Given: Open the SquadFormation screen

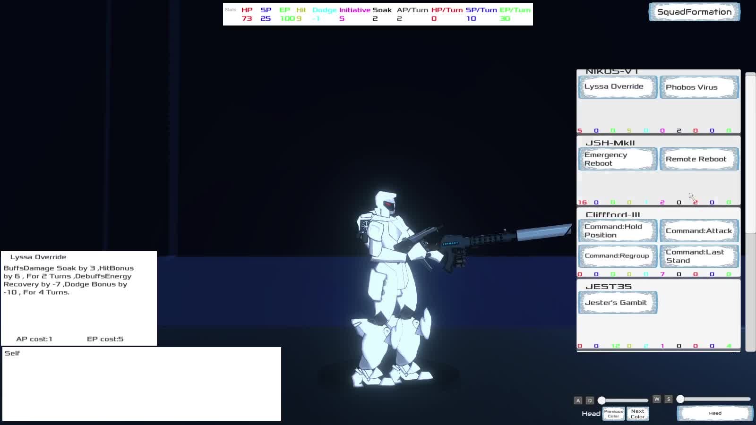Looking at the screenshot, I should (x=694, y=12).
